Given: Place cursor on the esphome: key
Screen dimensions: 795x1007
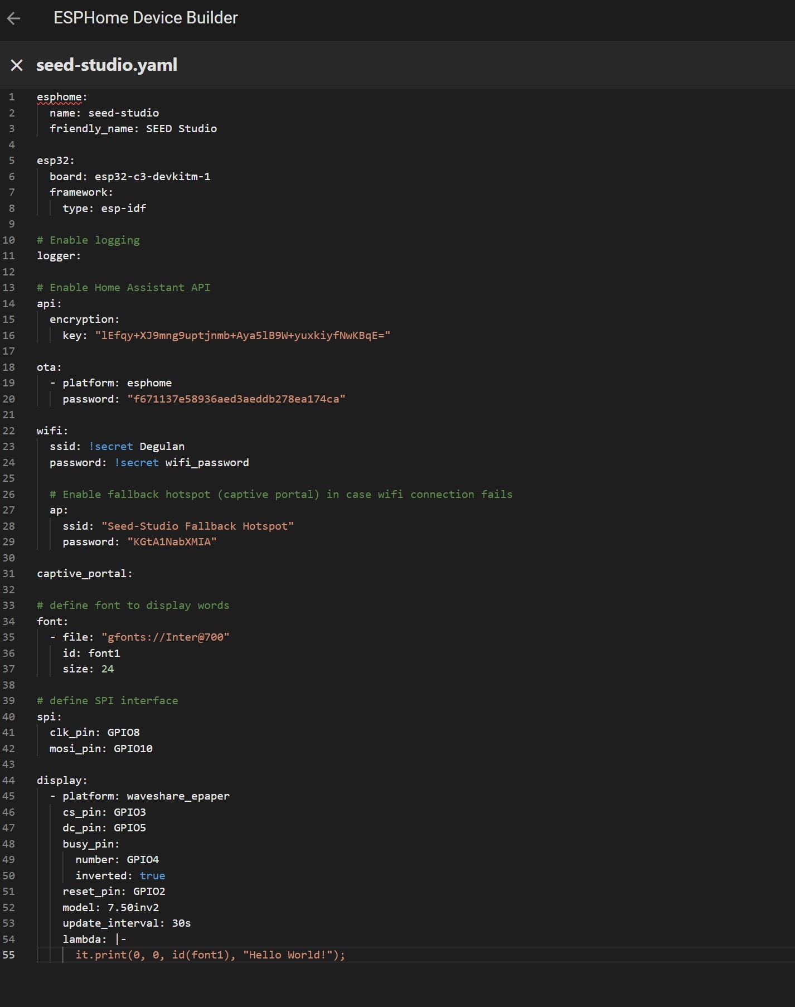Looking at the screenshot, I should coord(59,97).
